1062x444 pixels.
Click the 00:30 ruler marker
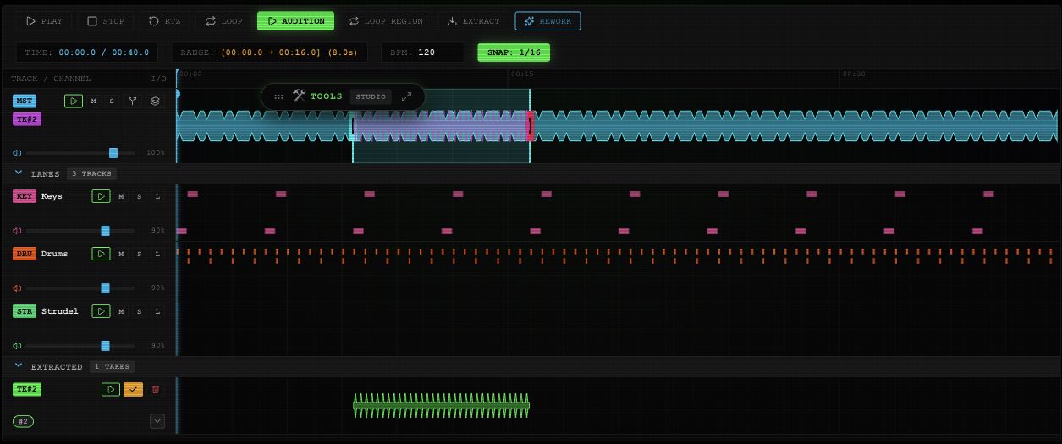[853, 74]
